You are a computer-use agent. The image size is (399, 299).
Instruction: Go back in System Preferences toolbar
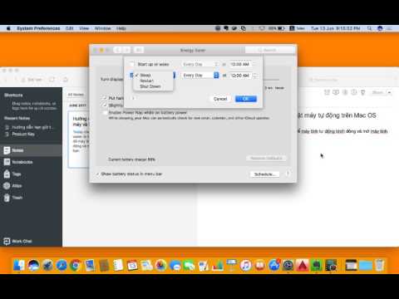coord(118,50)
